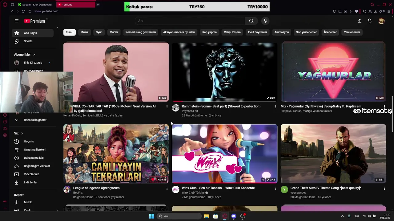The width and height of the screenshot is (394, 221).
Task: Open browser downloads icon
Action: (x=376, y=11)
